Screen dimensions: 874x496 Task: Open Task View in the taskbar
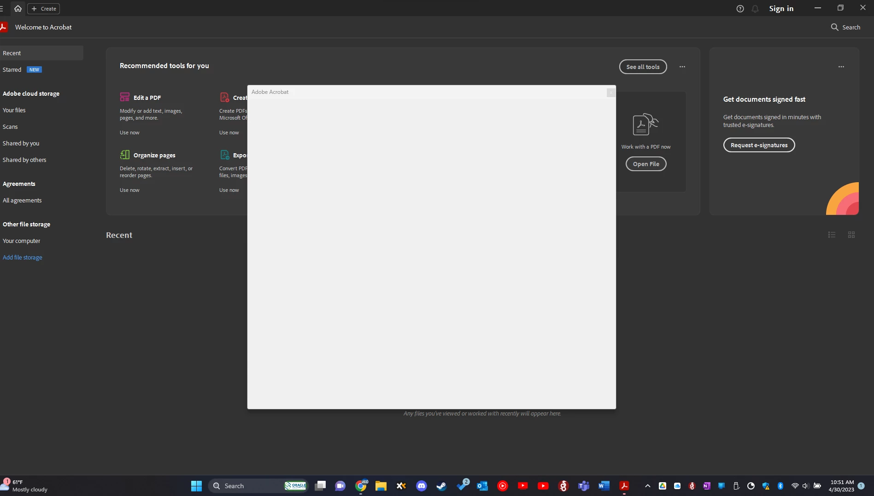tap(320, 486)
